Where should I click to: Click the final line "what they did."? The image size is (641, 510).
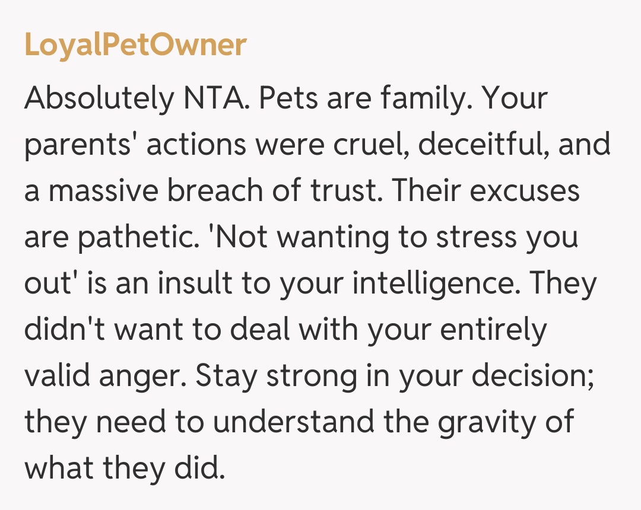[125, 468]
